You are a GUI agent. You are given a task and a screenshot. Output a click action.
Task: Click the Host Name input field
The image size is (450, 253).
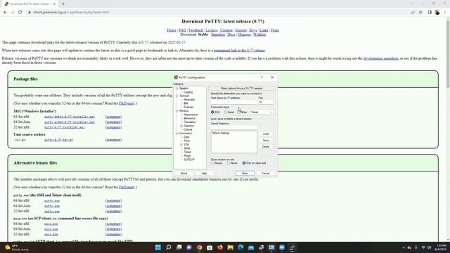click(x=233, y=102)
